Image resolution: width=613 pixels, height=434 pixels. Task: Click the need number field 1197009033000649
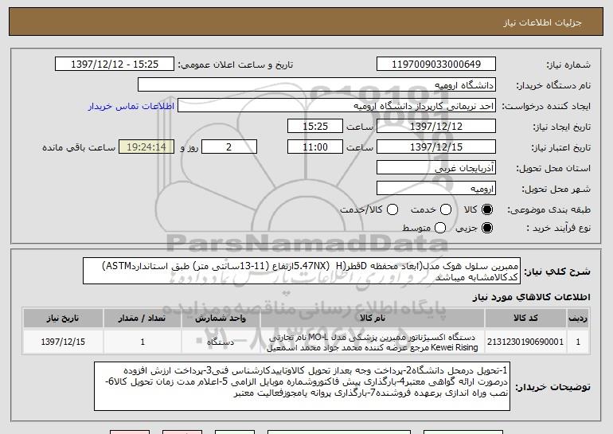point(436,65)
